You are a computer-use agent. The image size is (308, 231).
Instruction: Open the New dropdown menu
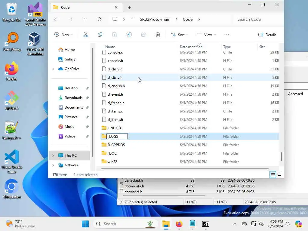(63, 35)
